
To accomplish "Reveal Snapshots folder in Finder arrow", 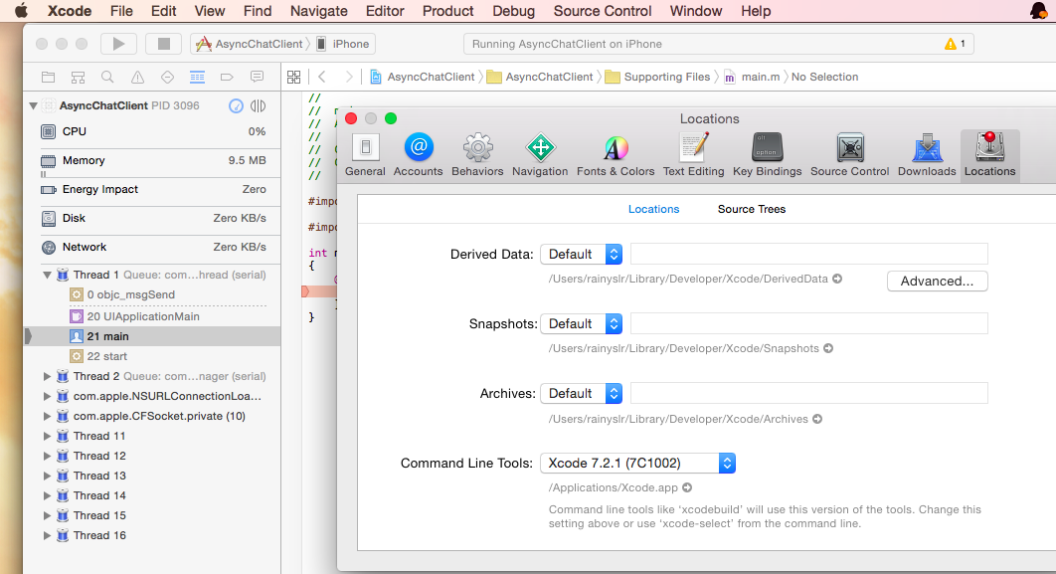I will click(x=828, y=348).
